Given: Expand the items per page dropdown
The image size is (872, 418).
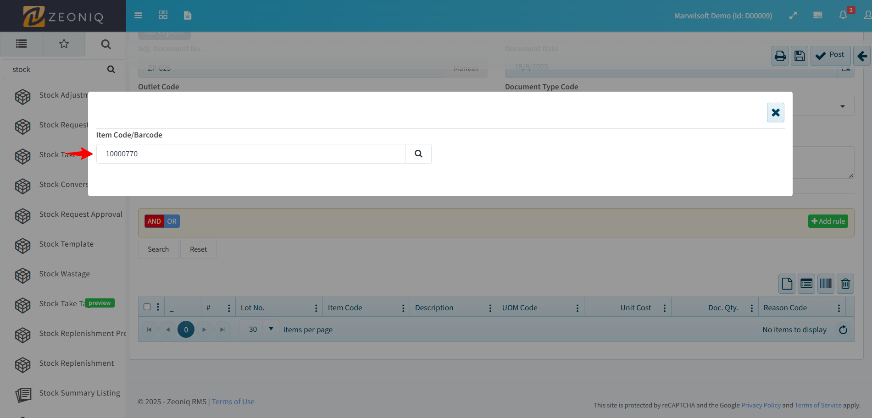Looking at the screenshot, I should tap(271, 329).
